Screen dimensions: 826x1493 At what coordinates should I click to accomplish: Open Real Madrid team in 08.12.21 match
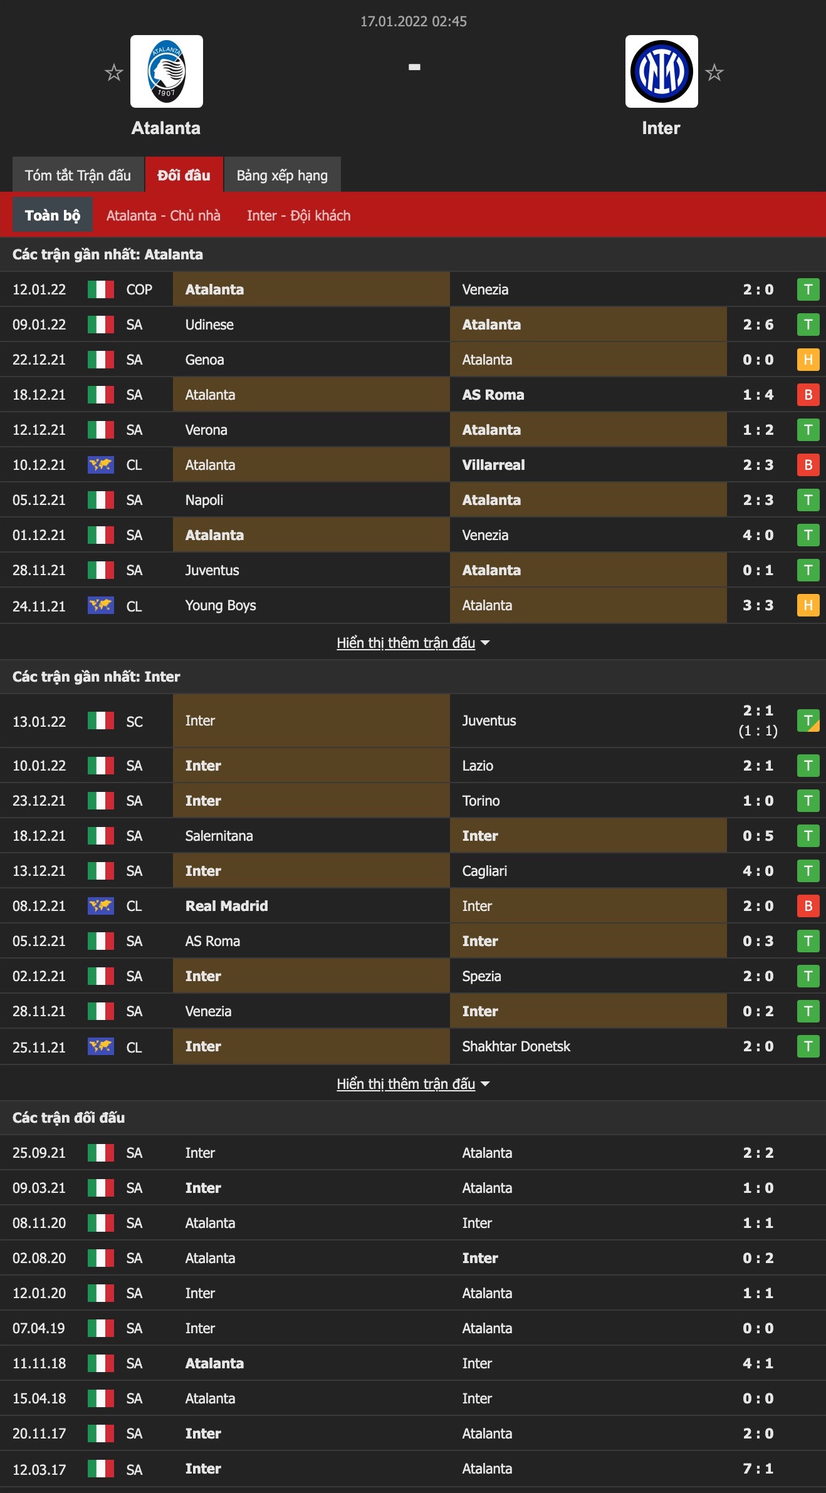(227, 906)
